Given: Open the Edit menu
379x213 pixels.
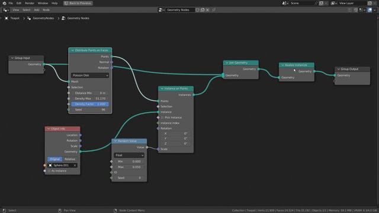Looking at the screenshot, I should (19, 3).
